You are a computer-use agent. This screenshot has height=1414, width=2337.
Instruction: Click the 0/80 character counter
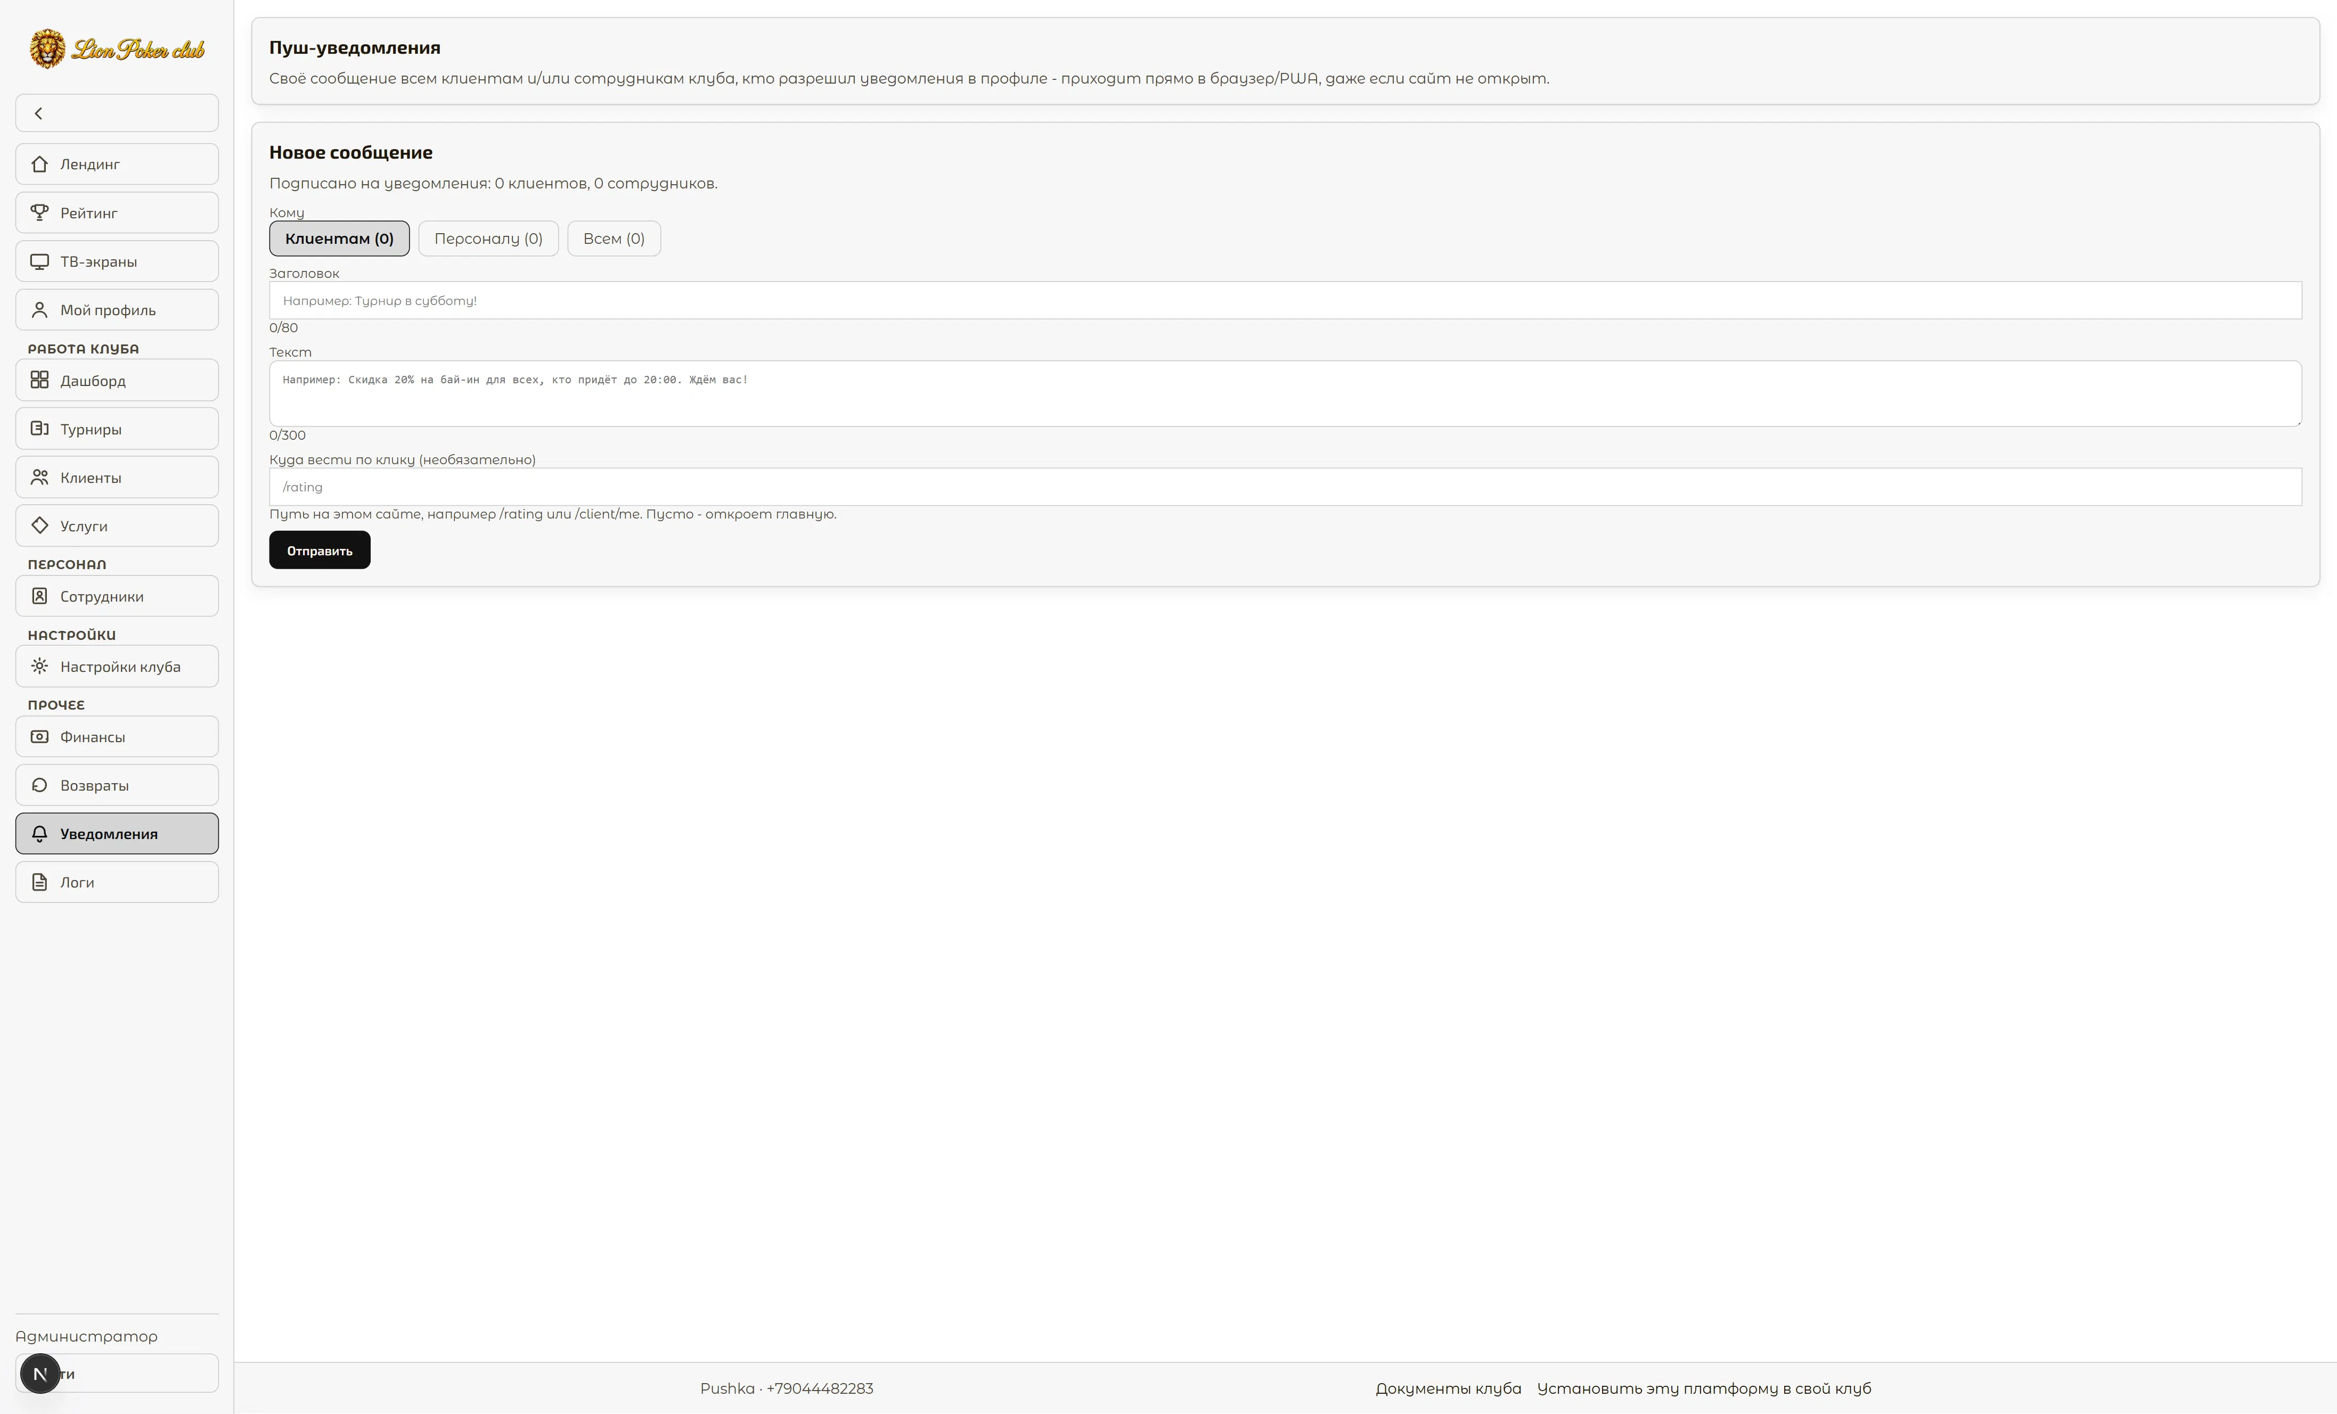(x=283, y=327)
